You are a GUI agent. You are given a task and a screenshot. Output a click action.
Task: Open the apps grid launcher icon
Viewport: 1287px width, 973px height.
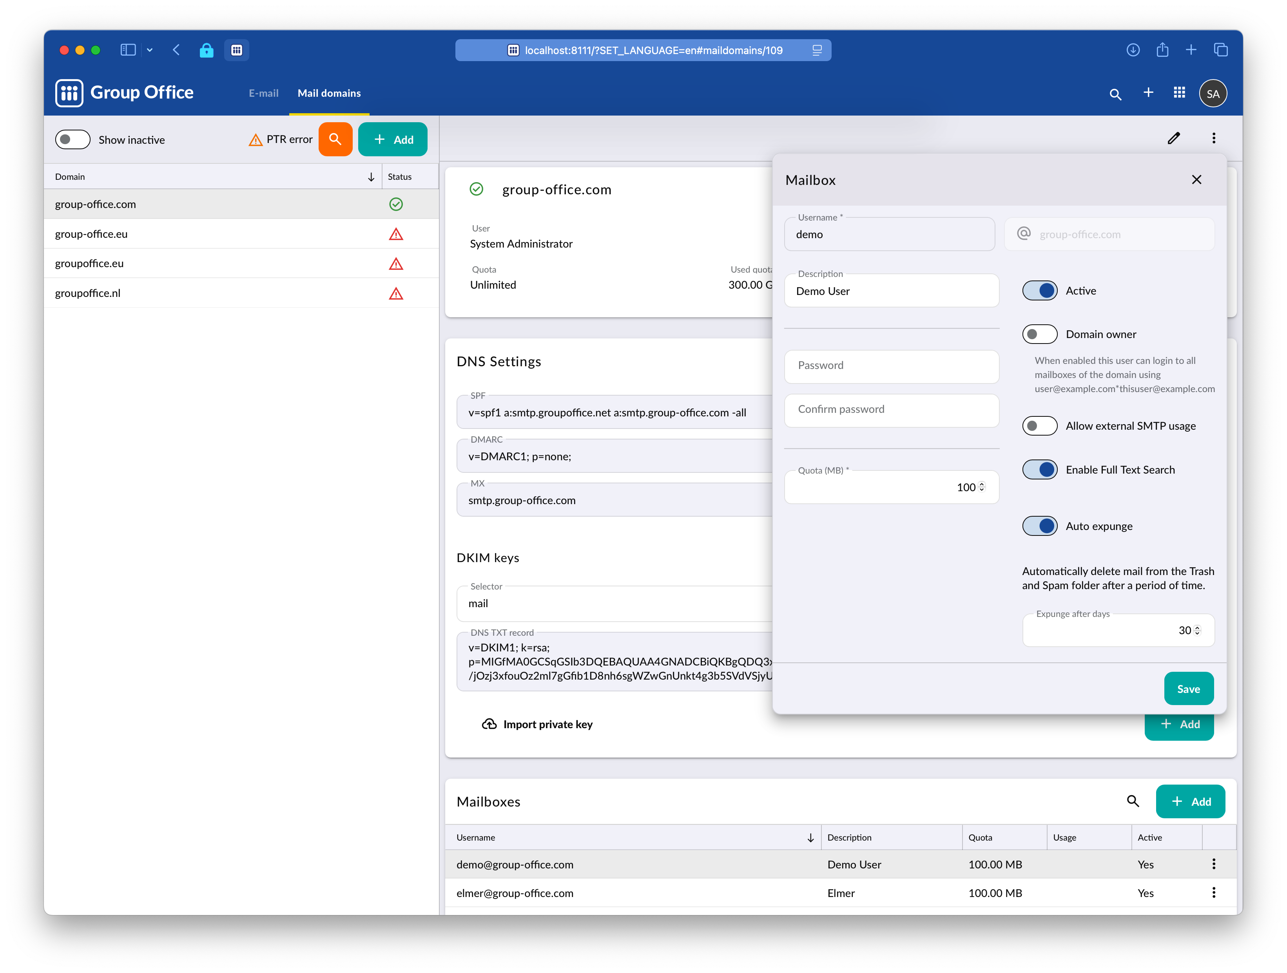click(x=1179, y=93)
